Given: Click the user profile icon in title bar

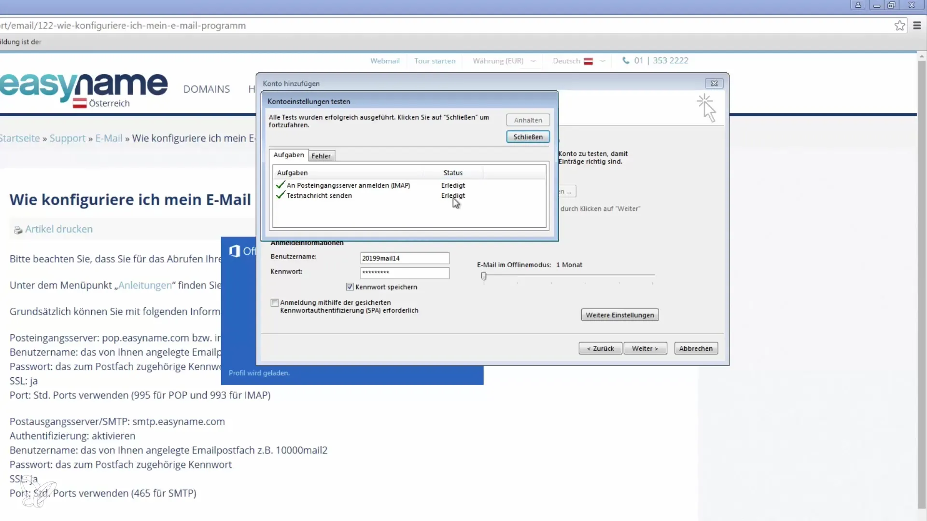Looking at the screenshot, I should 858,5.
